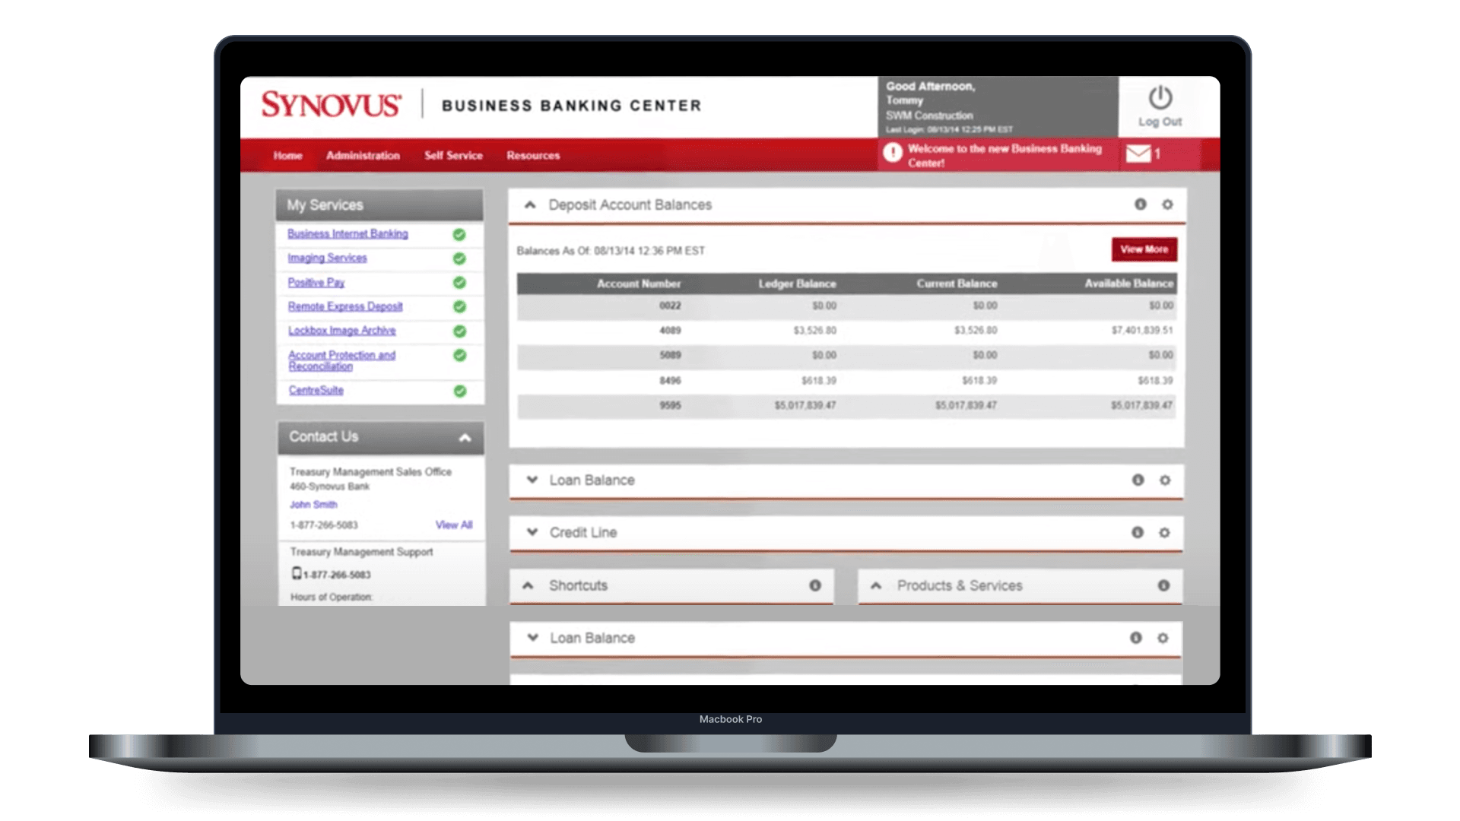Open the Credit Line settings gear
Viewport: 1460px width, 821px height.
1166,533
